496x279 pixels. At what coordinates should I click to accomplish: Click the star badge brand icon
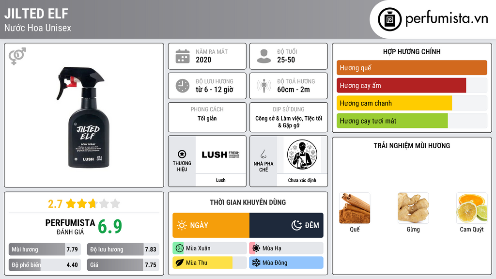pyautogui.click(x=182, y=154)
